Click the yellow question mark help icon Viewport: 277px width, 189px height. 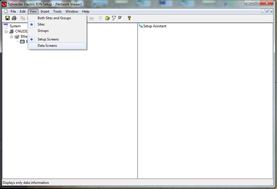click(x=129, y=18)
